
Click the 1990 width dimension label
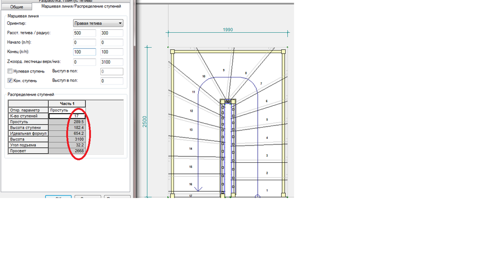coord(228,29)
